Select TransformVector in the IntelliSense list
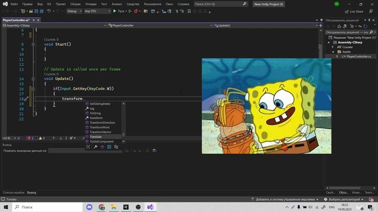 click(103, 132)
